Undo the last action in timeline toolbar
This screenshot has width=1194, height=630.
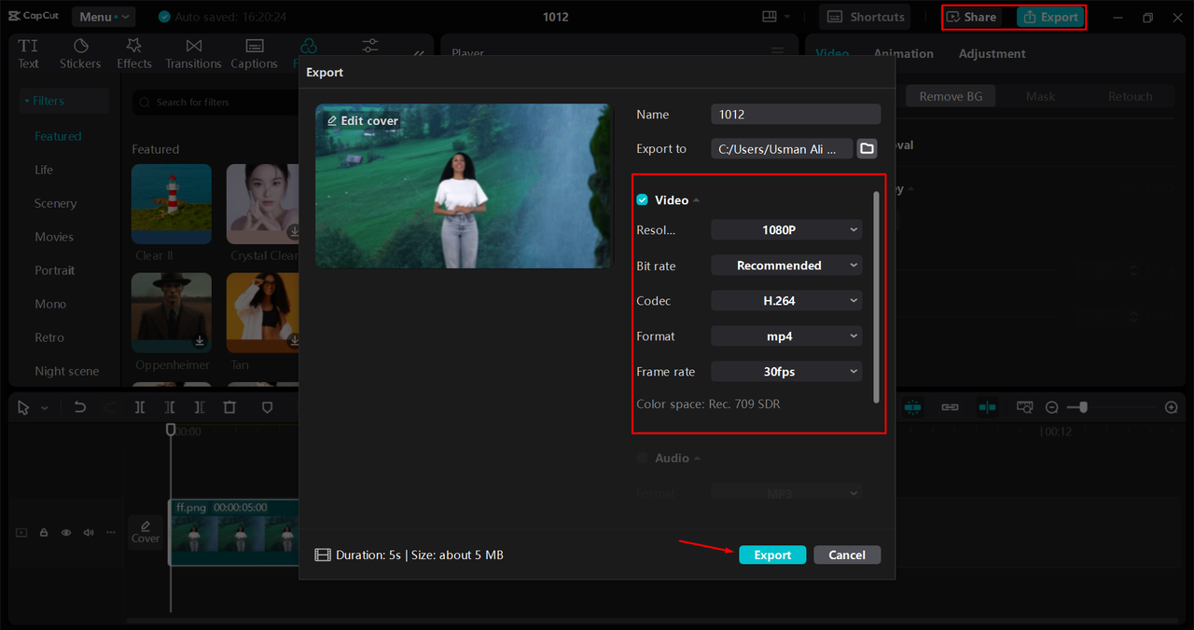click(80, 407)
